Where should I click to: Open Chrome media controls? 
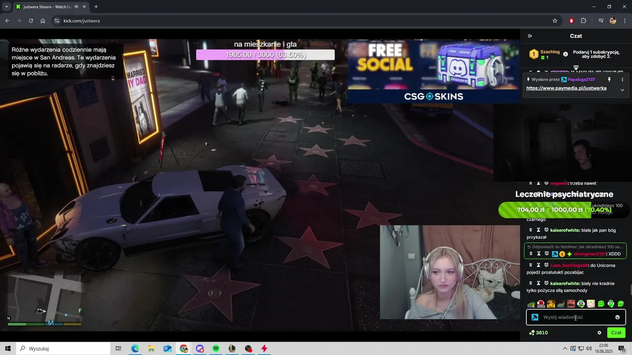click(x=601, y=21)
